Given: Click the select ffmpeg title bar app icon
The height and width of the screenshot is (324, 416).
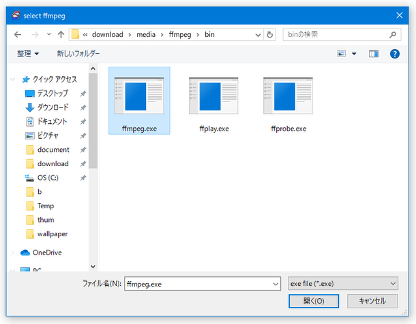Looking at the screenshot, I should coord(16,16).
